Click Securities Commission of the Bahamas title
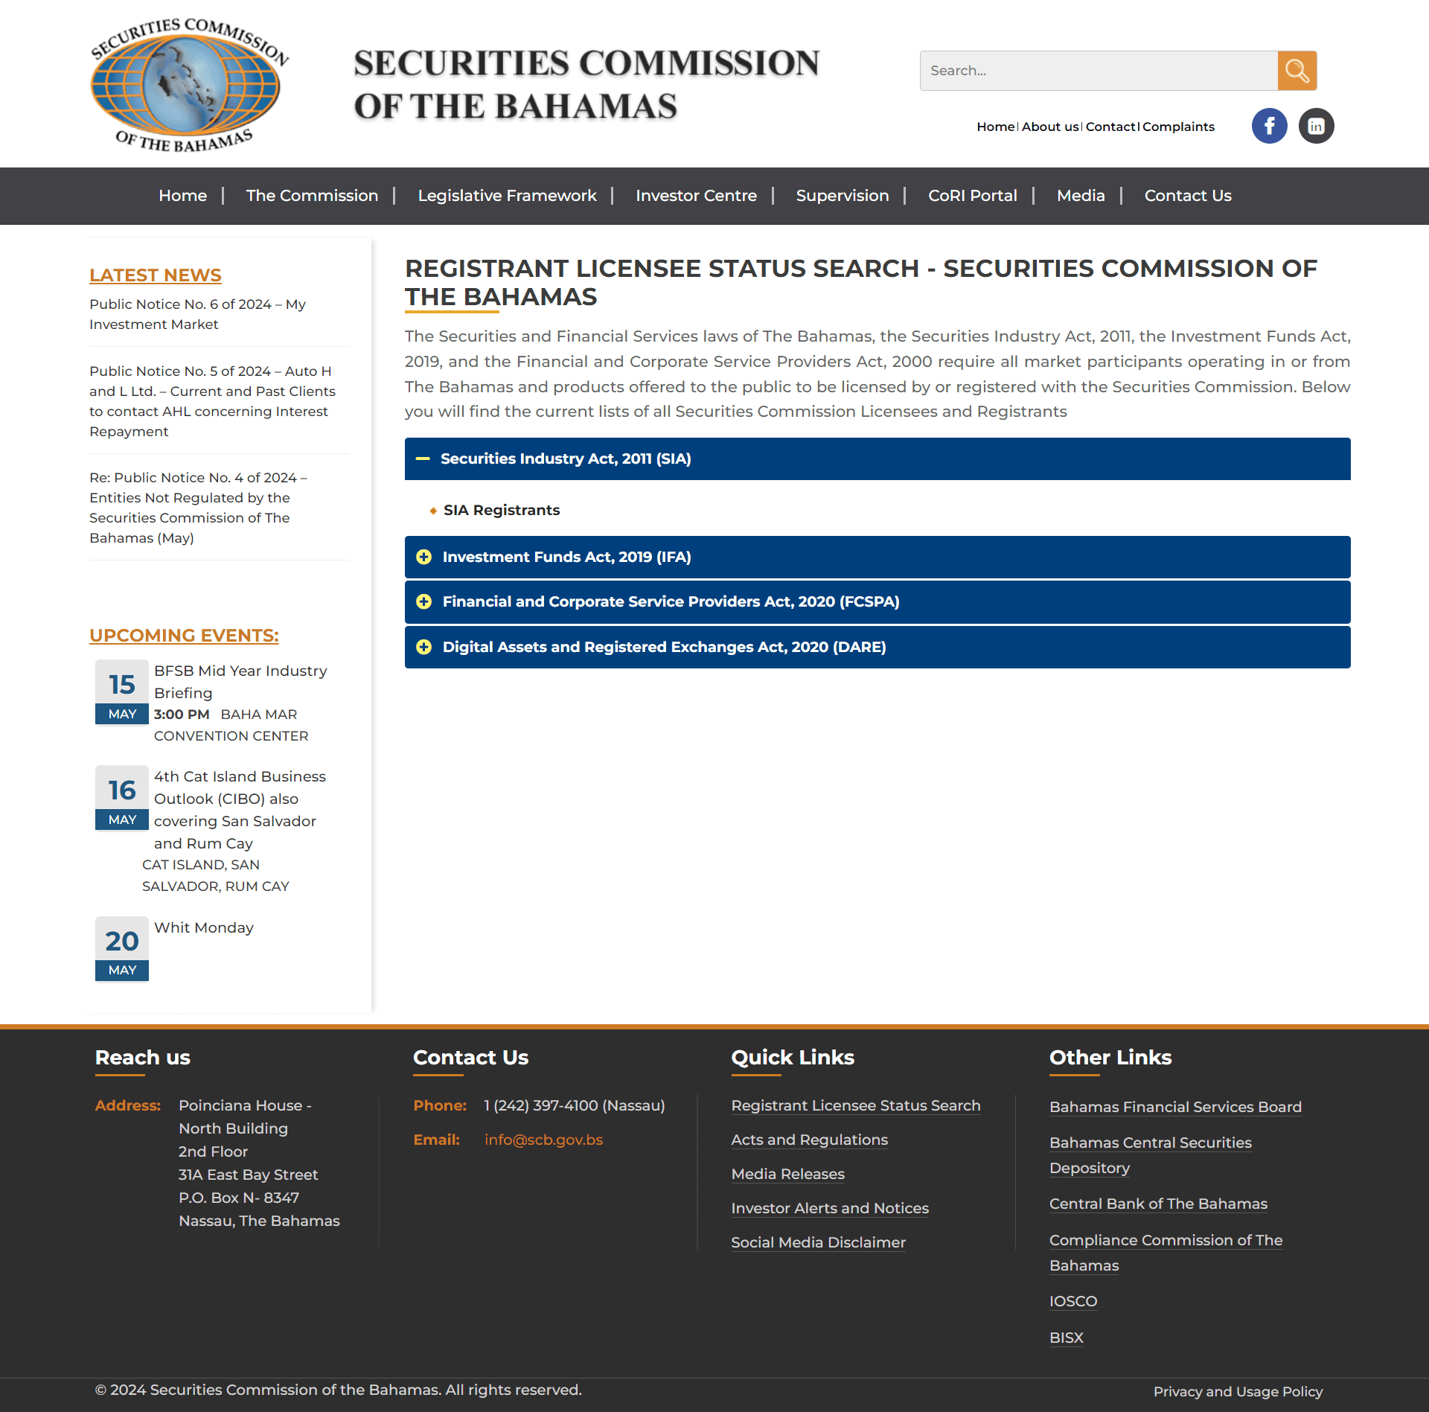The height and width of the screenshot is (1412, 1429). pyautogui.click(x=586, y=84)
